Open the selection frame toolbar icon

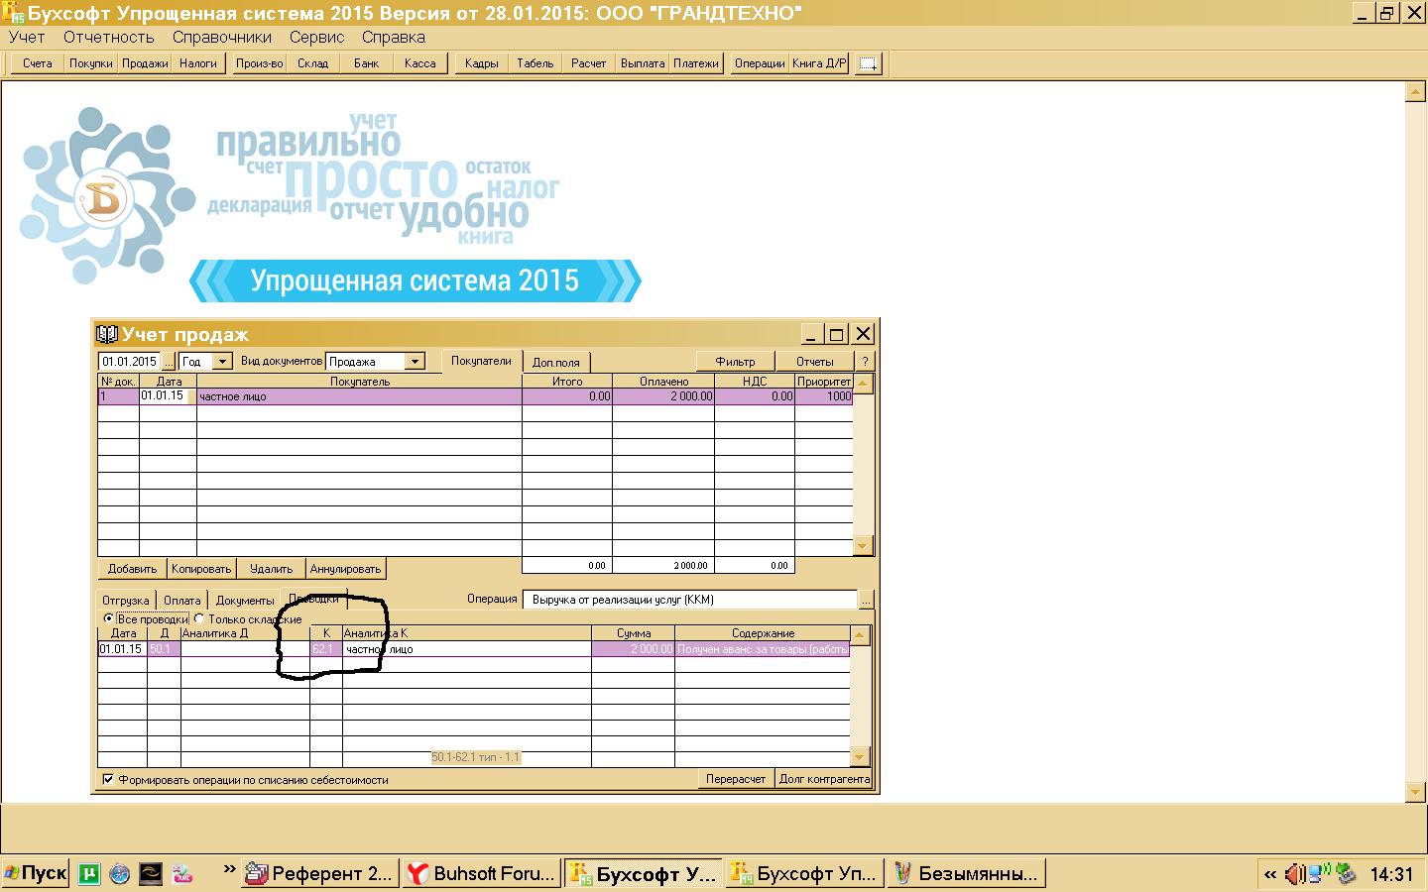[868, 63]
